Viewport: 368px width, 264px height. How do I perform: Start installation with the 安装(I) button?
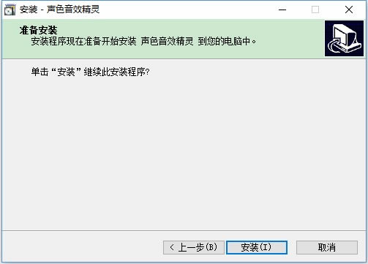(257, 247)
